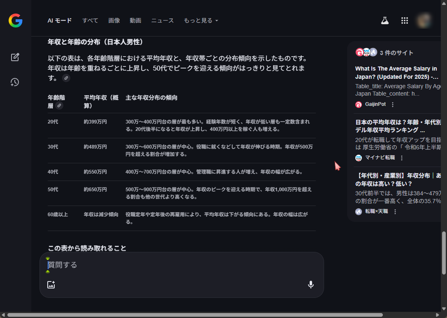Screen dimensions: 447x318
Task: Click the link icon beside the 年齢階層 header
Action: [59, 106]
